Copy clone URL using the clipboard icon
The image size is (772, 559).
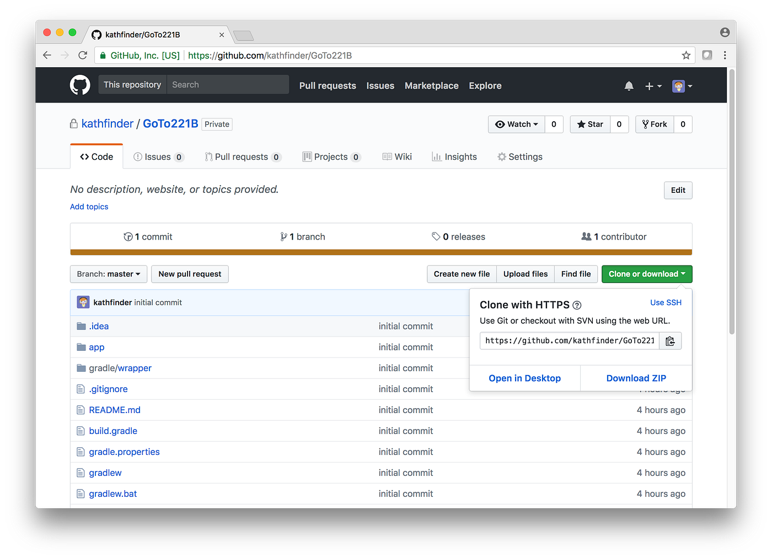(x=670, y=340)
